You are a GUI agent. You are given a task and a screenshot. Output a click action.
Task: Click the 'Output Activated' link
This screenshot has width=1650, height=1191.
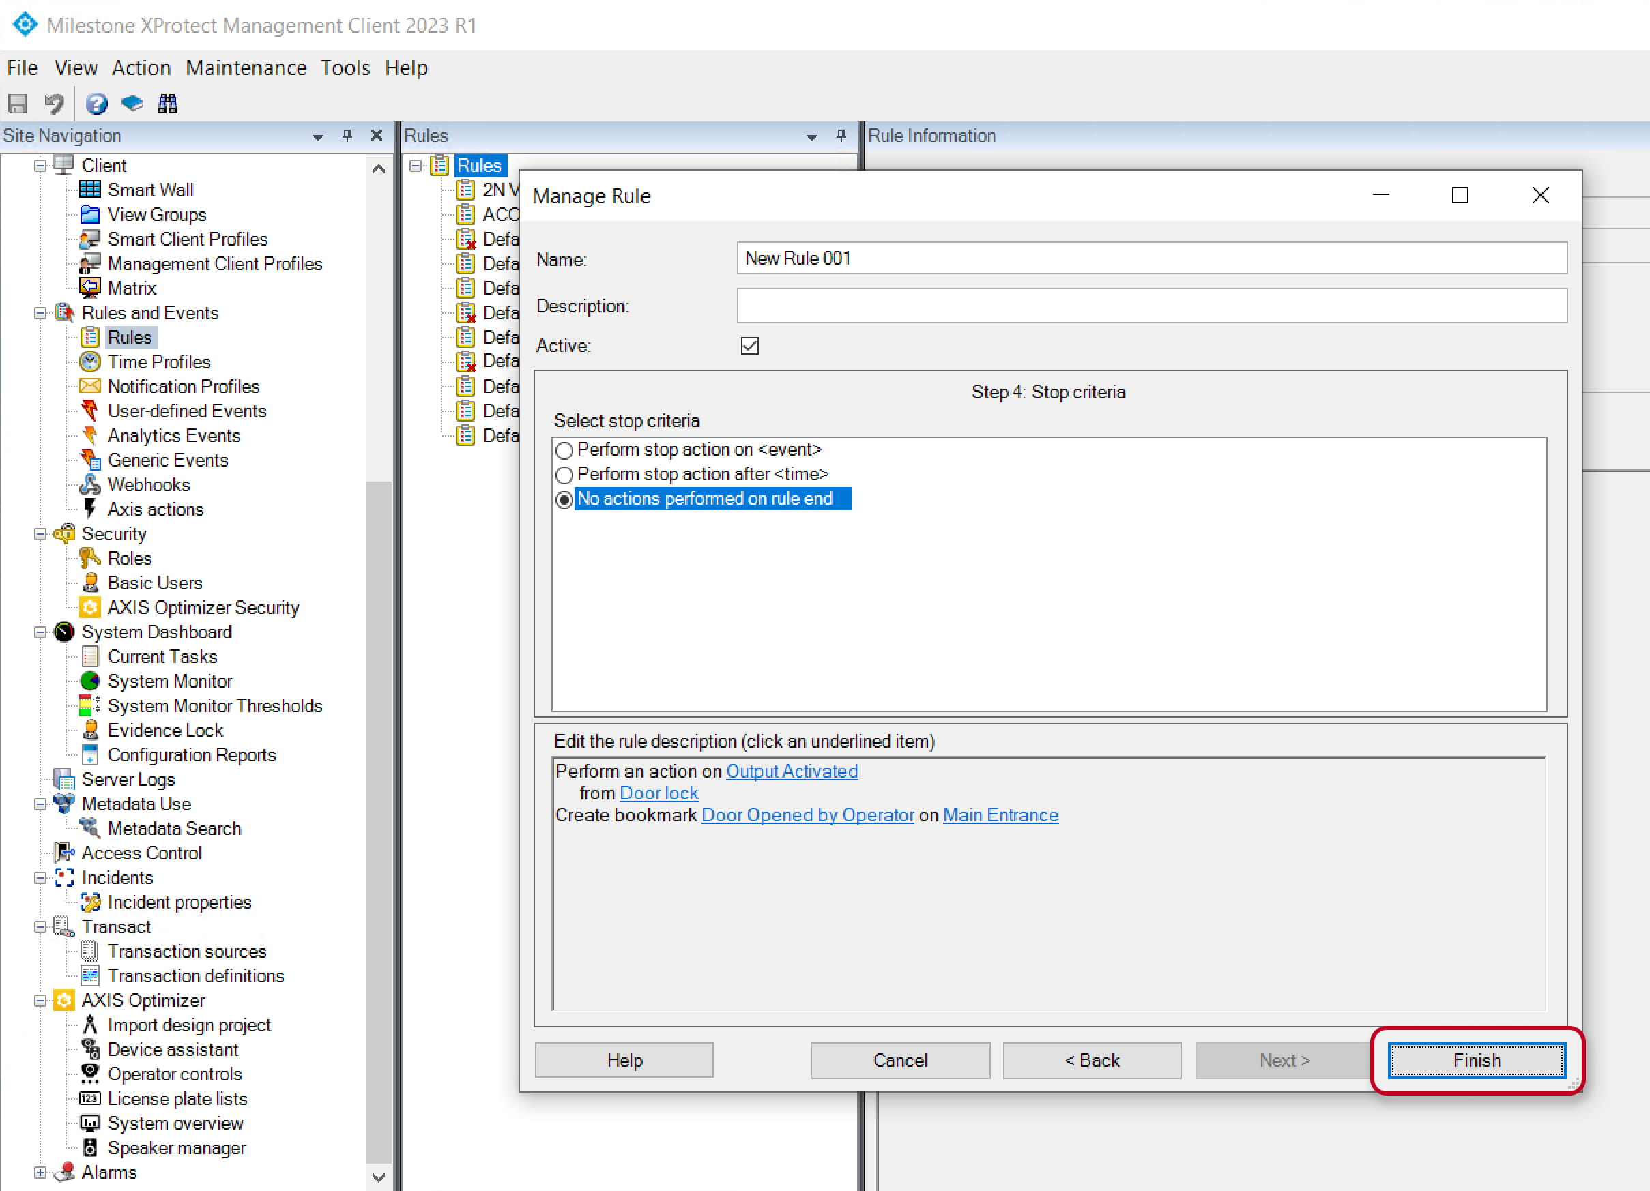tap(792, 771)
